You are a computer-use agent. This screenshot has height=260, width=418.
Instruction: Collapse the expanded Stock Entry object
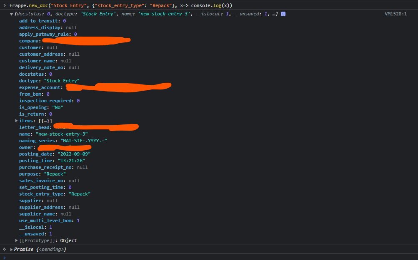click(11, 14)
